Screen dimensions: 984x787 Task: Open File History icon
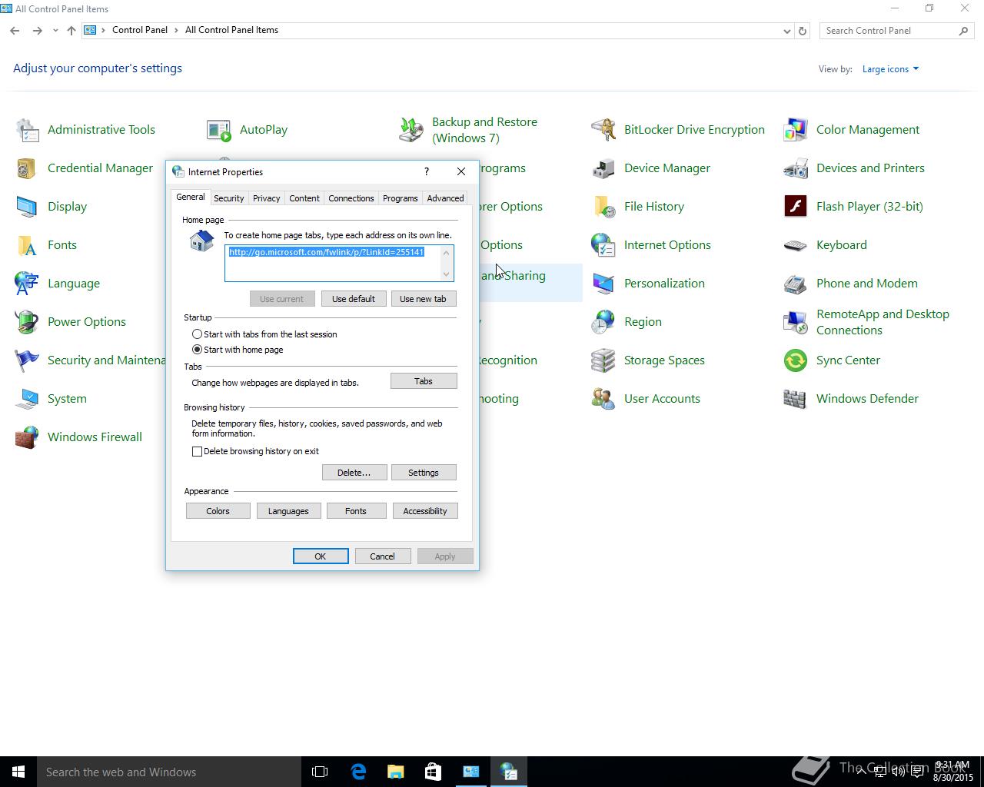point(603,207)
